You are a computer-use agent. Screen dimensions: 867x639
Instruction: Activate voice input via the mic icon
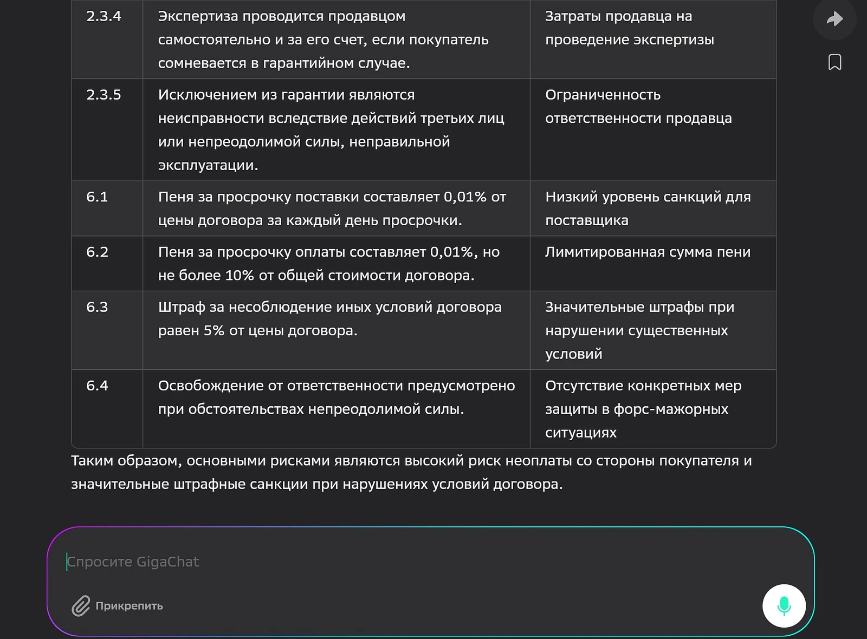pyautogui.click(x=784, y=606)
